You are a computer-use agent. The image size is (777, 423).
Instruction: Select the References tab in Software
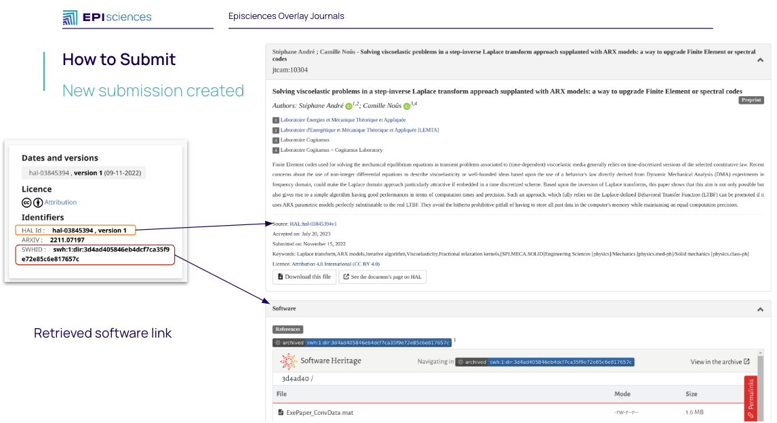(x=287, y=329)
